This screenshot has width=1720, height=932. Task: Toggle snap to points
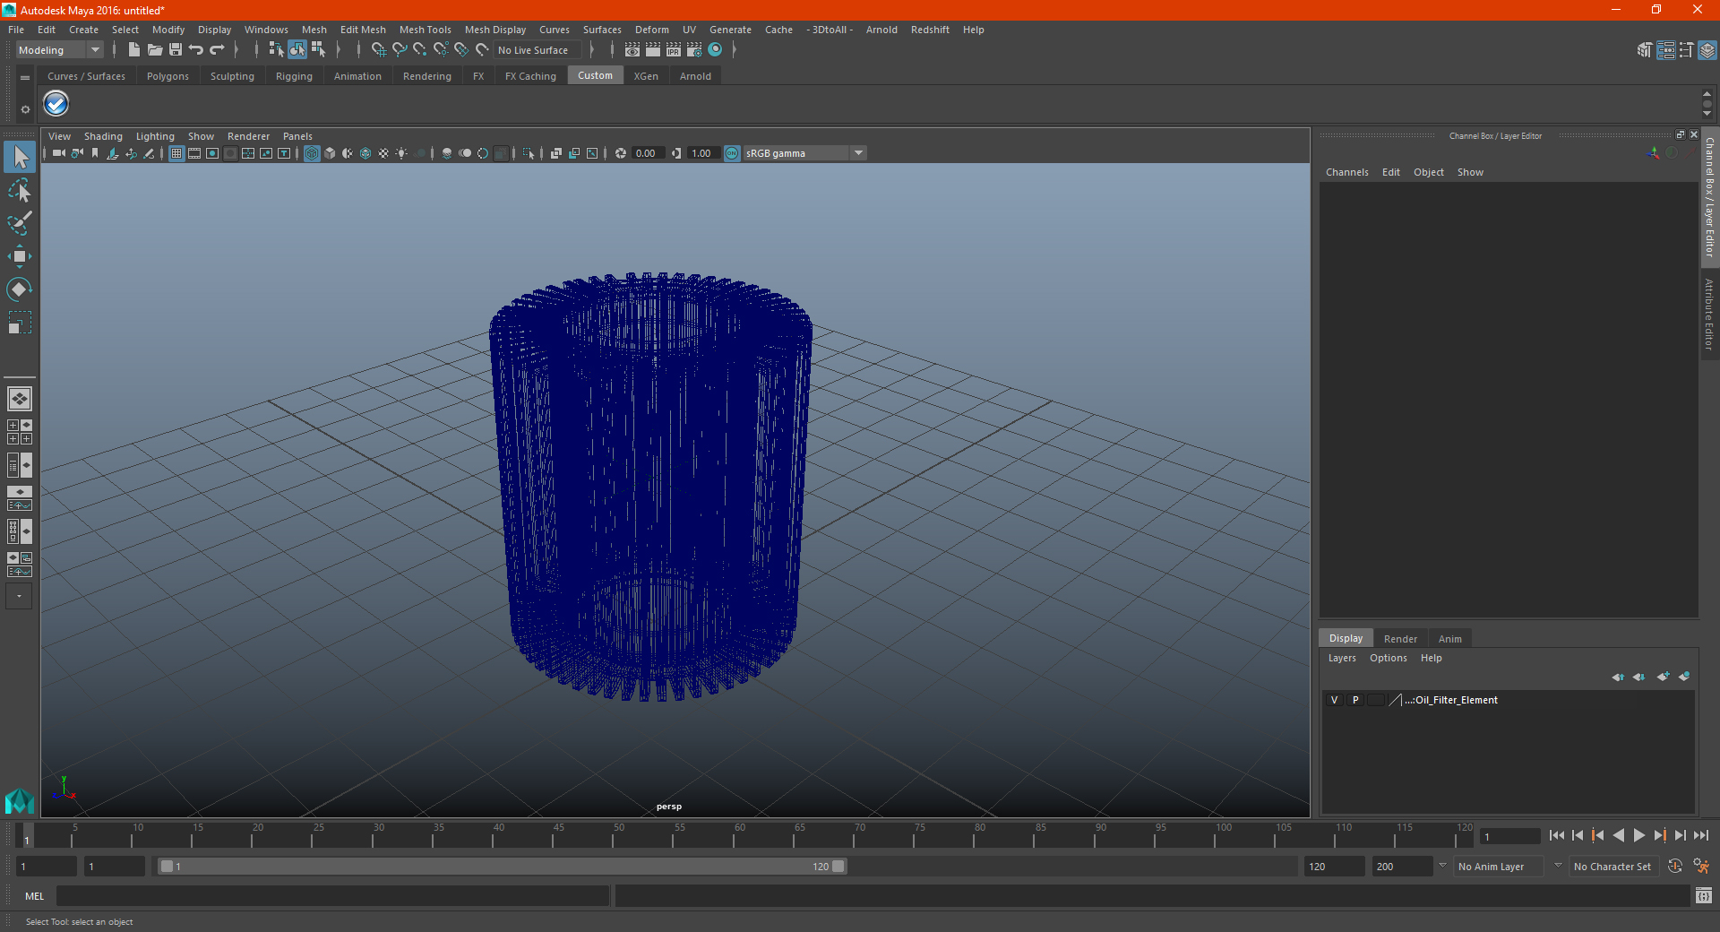pyautogui.click(x=420, y=50)
